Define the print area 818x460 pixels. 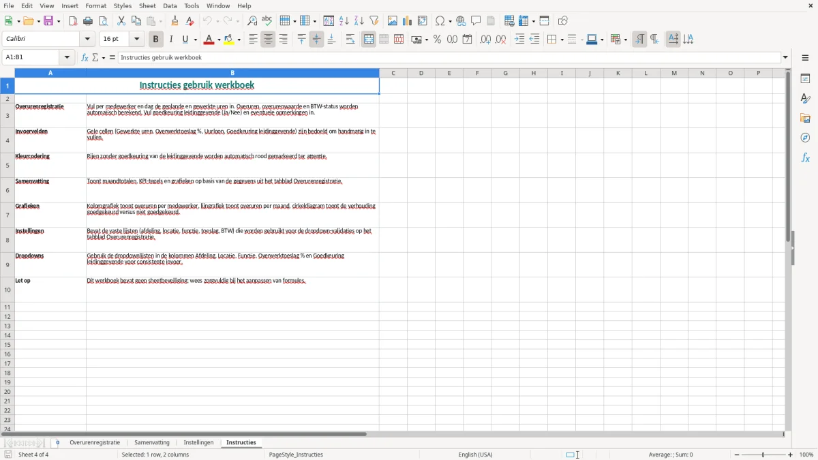click(x=509, y=21)
